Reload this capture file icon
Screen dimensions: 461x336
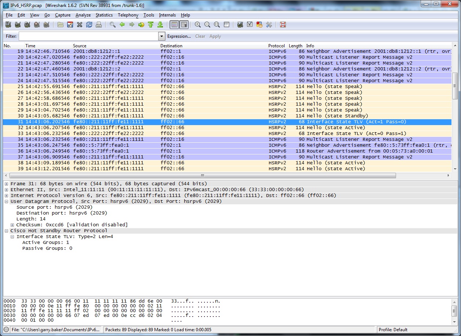click(89, 25)
